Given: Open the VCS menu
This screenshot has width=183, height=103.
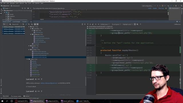Looking at the screenshot, I should (33, 3).
